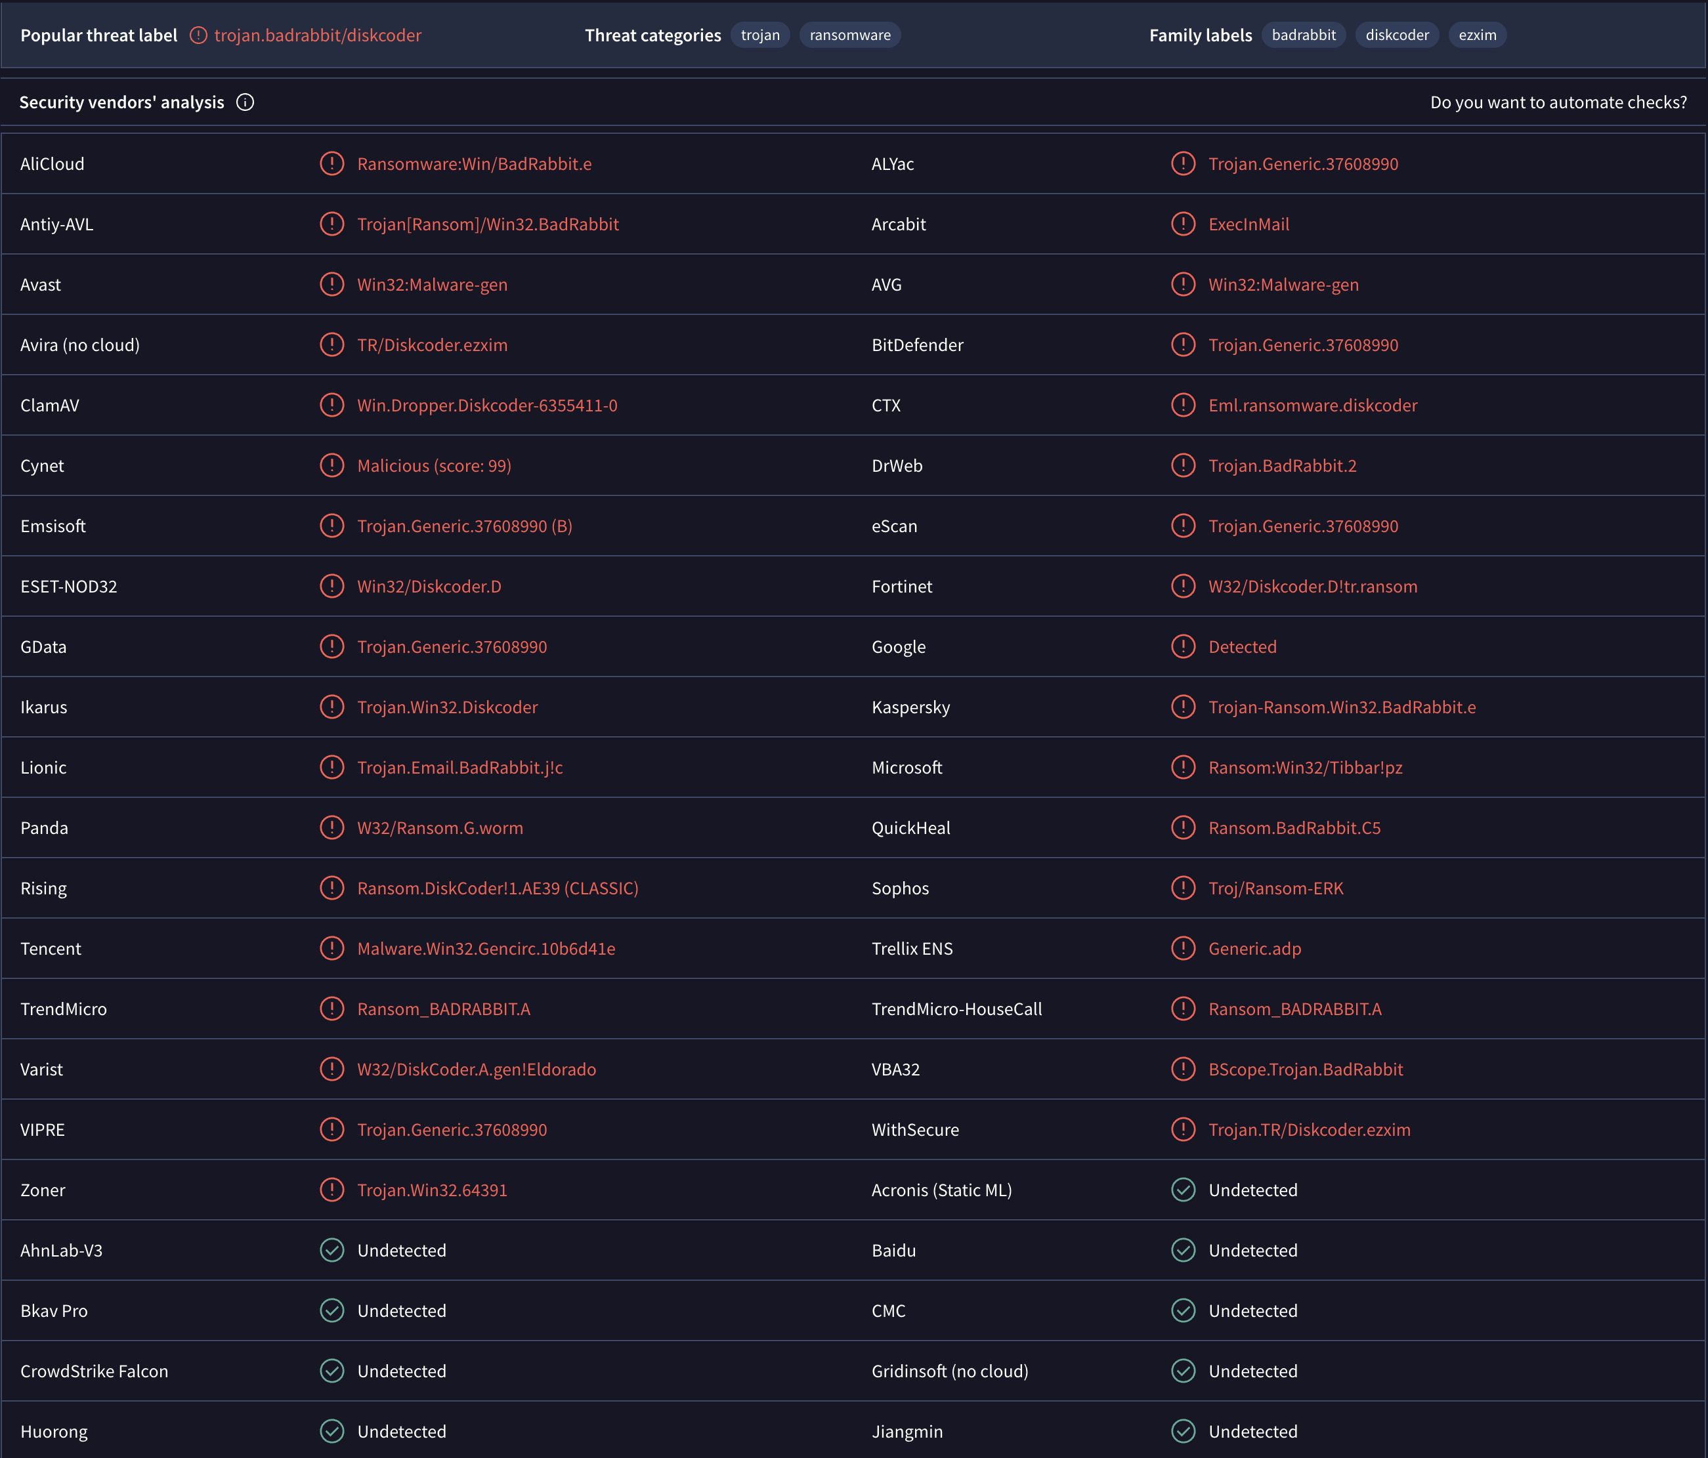This screenshot has width=1708, height=1458.
Task: Click Kaspersky's red alert icon
Action: pyautogui.click(x=1183, y=706)
